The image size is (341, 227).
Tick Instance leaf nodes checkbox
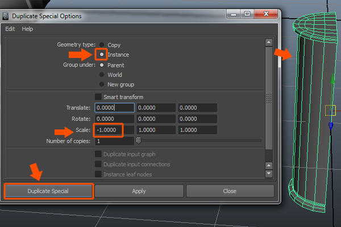point(98,174)
